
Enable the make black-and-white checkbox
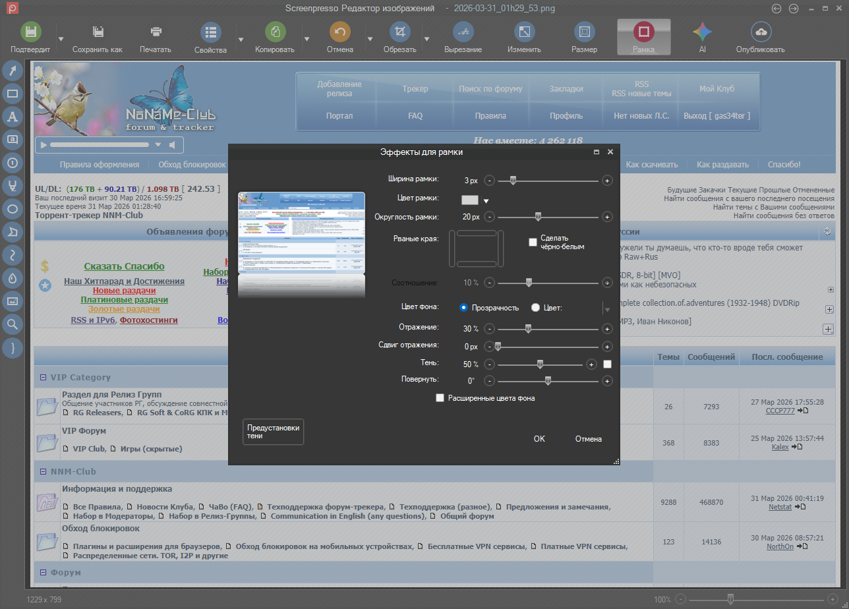tap(533, 243)
